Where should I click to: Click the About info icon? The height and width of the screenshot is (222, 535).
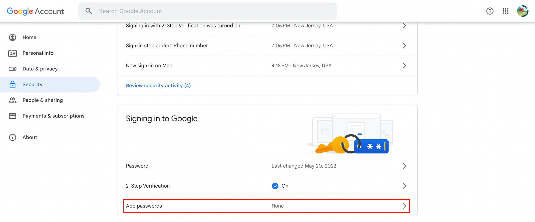13,137
